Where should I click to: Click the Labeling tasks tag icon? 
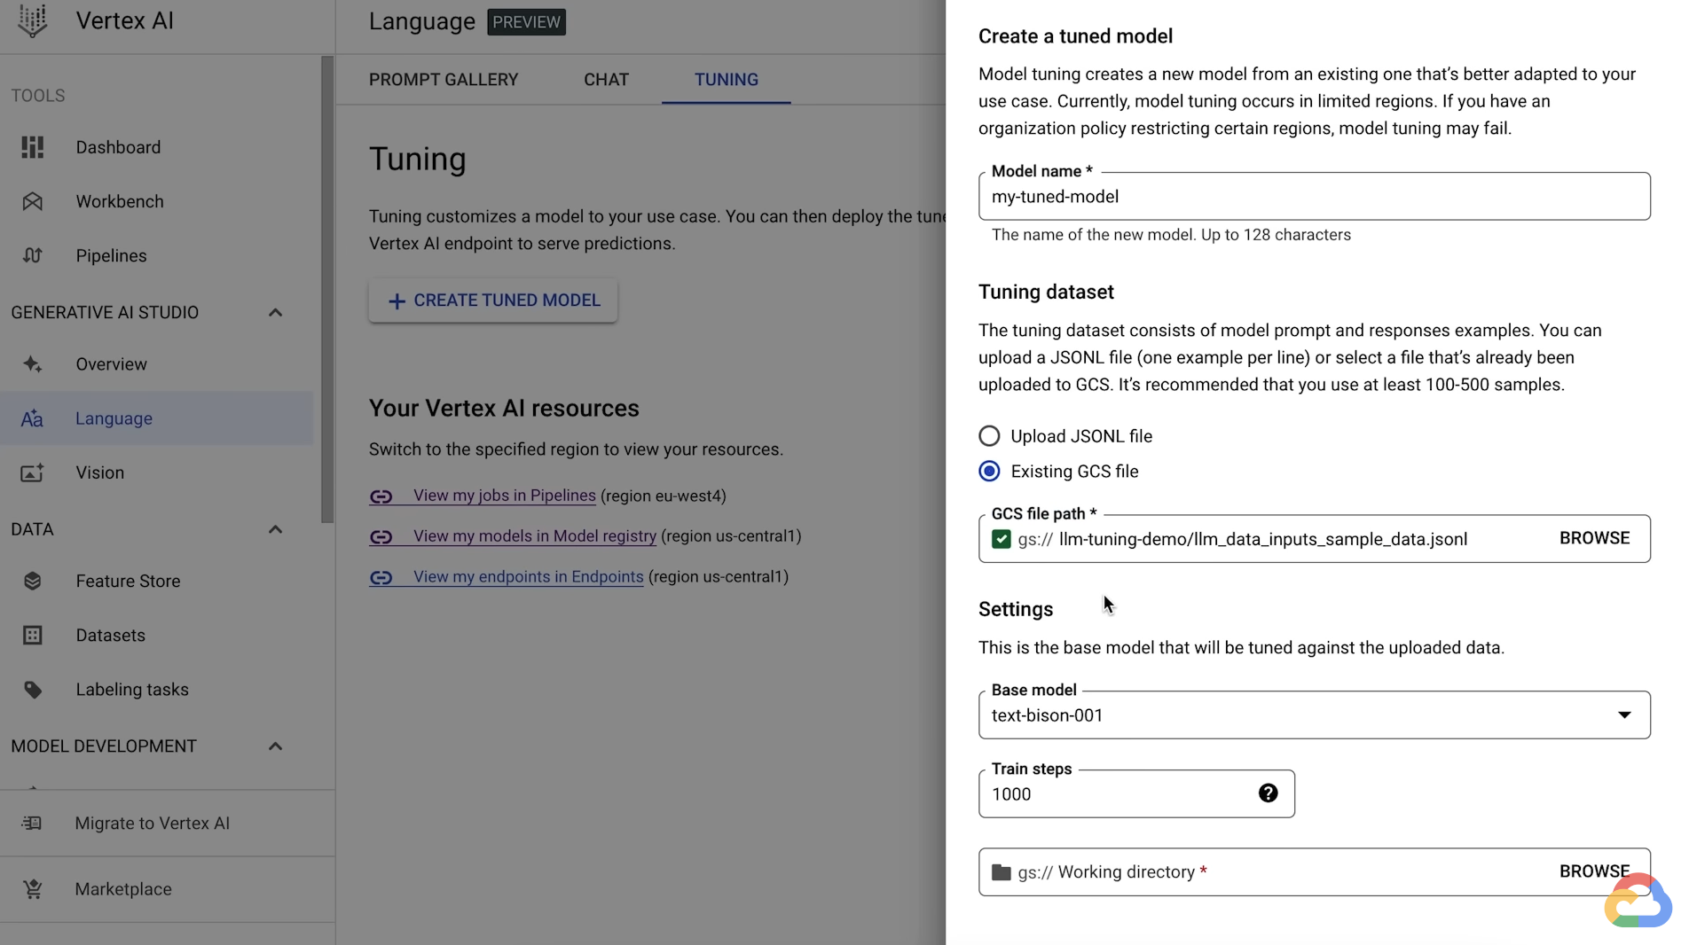[x=33, y=690]
